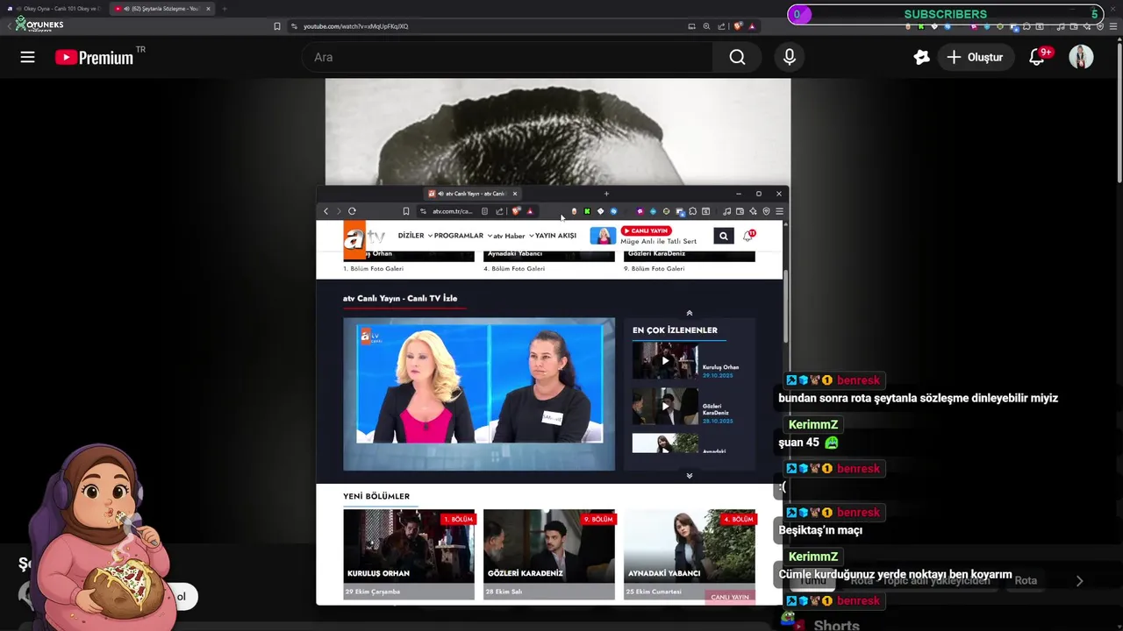1123x631 pixels.
Task: Click the red CANLI YAYIN button
Action: tap(646, 230)
